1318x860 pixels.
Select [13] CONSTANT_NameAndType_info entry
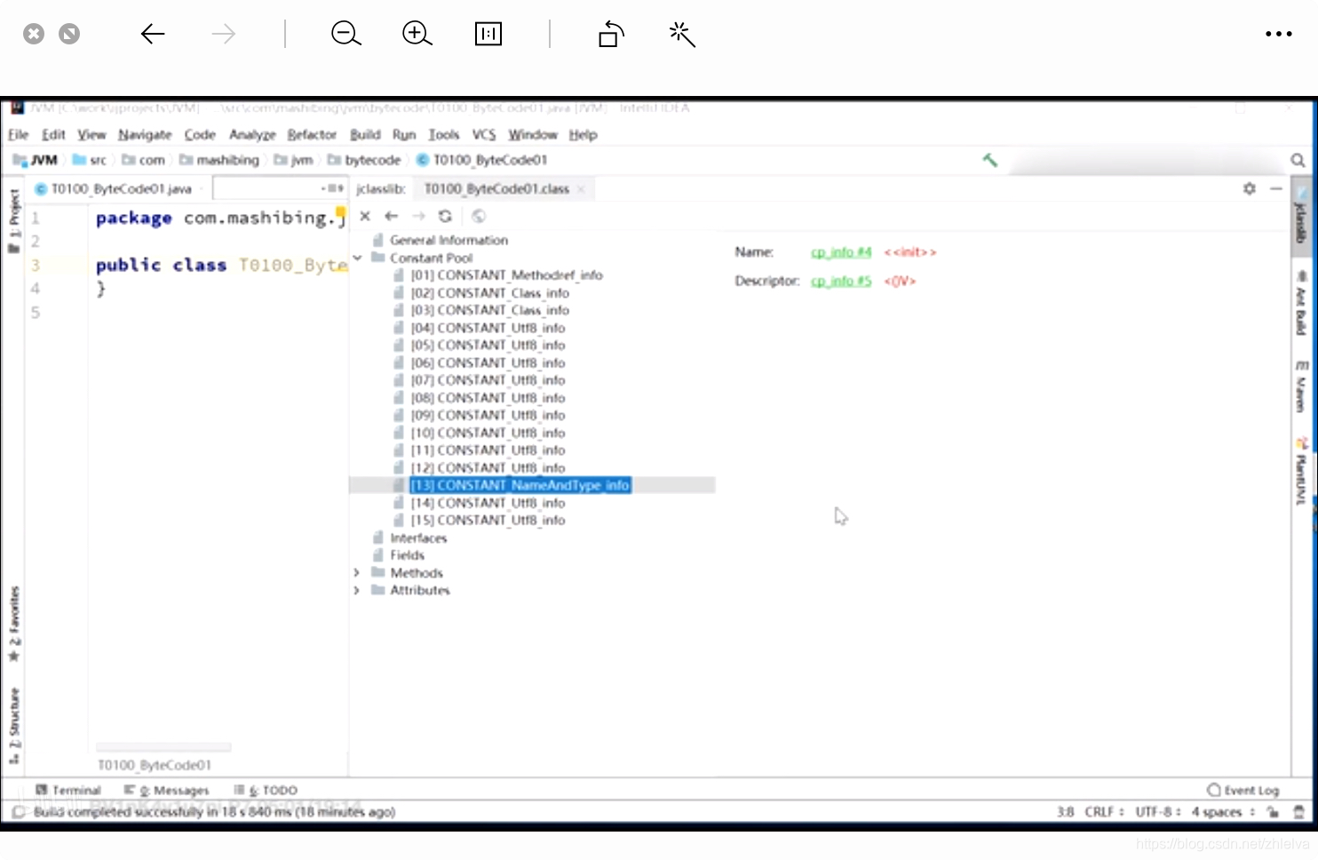520,485
